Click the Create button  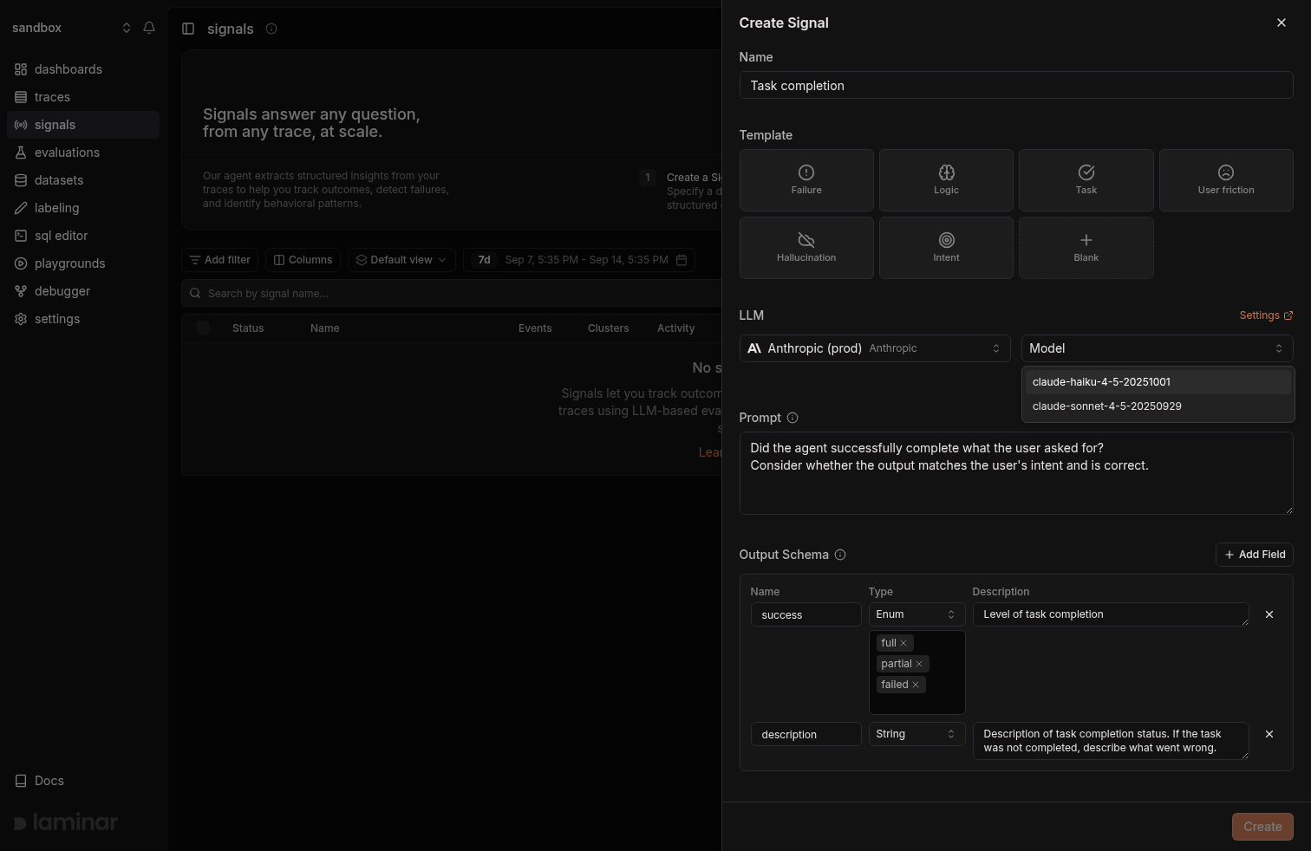pos(1262,827)
